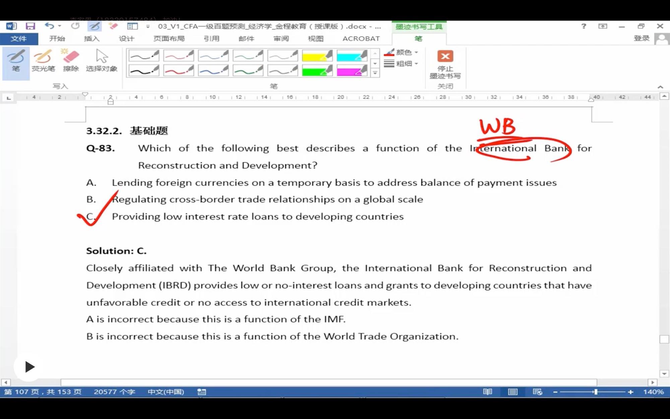Undo the last action in Quick Access
Screen dimensions: 670x419
pos(49,26)
